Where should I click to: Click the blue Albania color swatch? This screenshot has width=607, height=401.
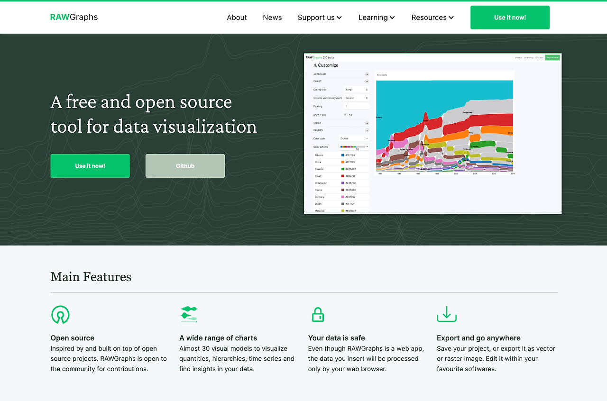tap(343, 155)
